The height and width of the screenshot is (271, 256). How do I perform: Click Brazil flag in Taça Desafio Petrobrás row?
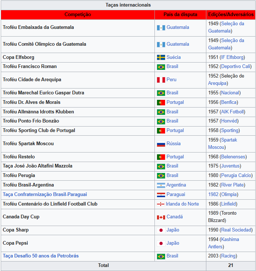click(161, 256)
